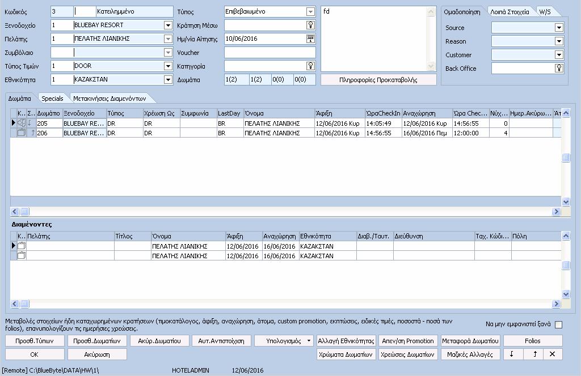Click folder icon of second guest row
581x376 pixels.
pyautogui.click(x=22, y=255)
